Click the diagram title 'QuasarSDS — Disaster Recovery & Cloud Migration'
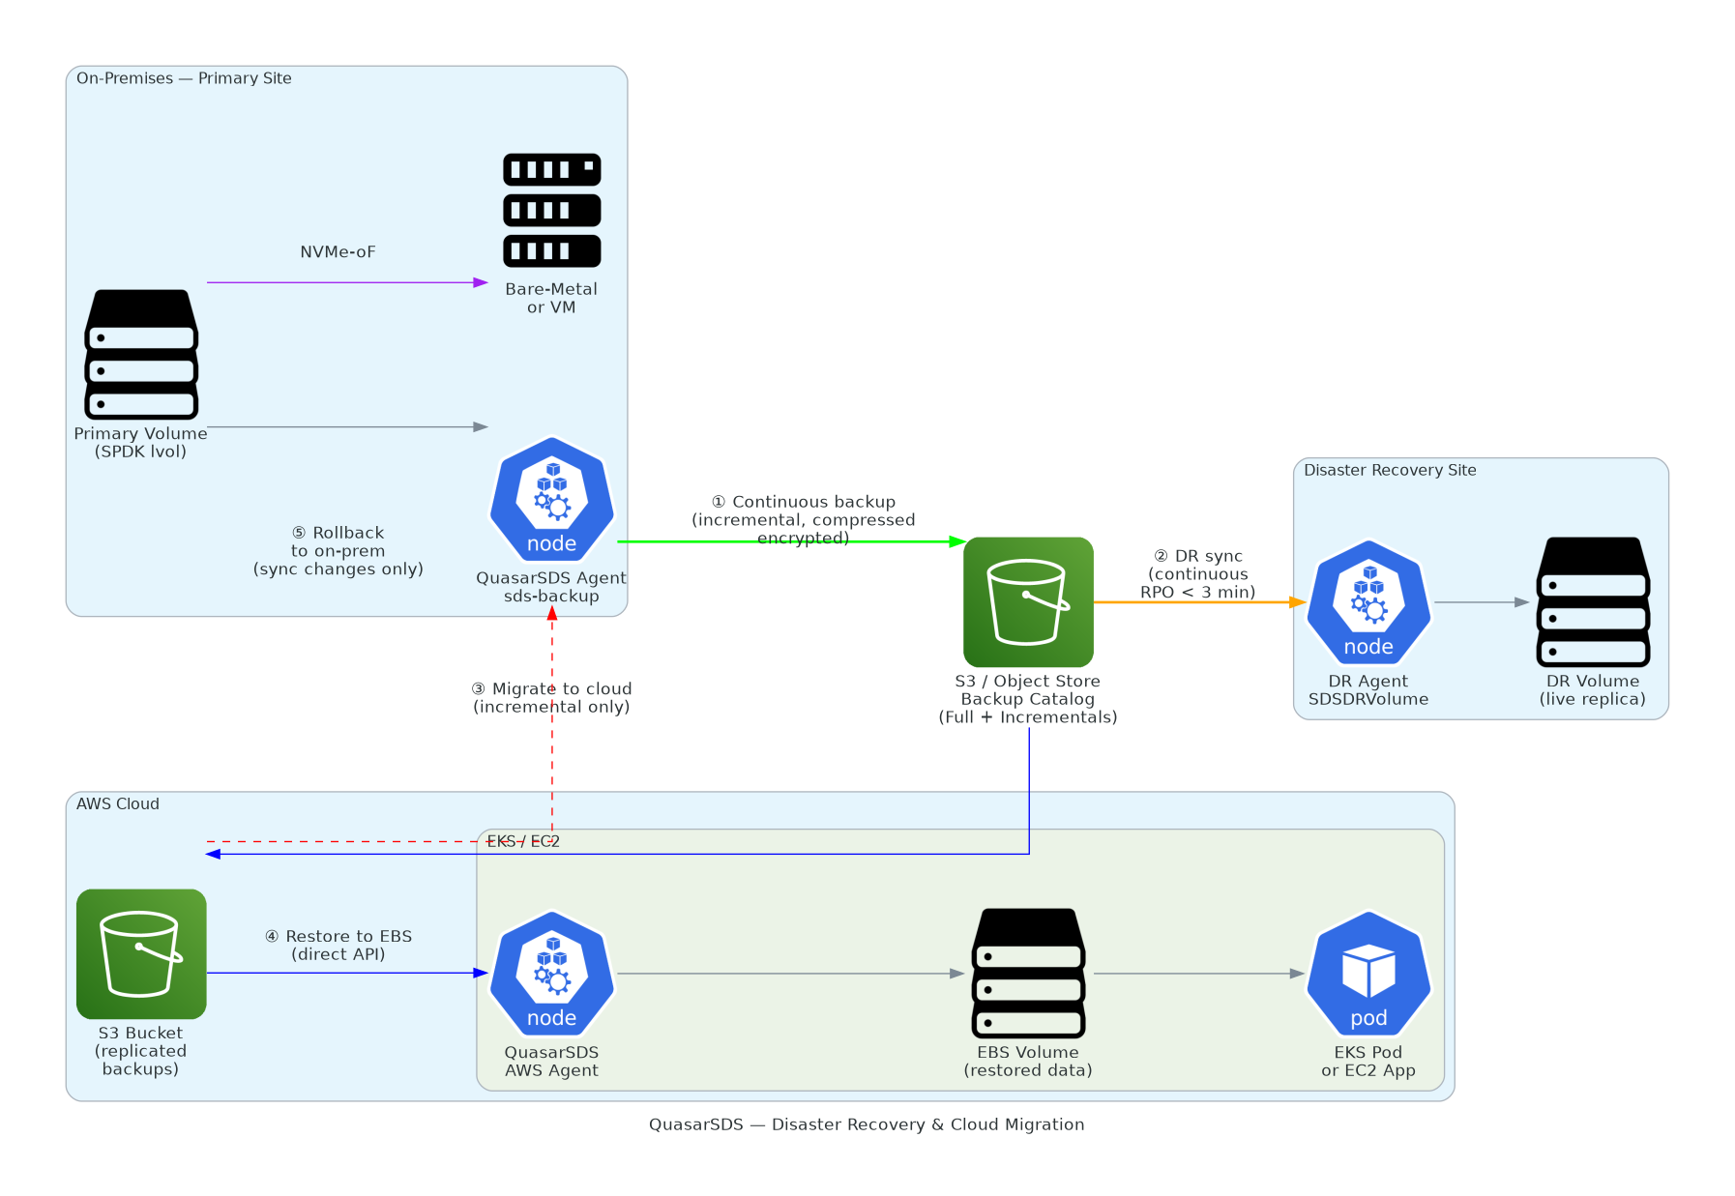This screenshot has height=1196, width=1735. click(x=867, y=1124)
